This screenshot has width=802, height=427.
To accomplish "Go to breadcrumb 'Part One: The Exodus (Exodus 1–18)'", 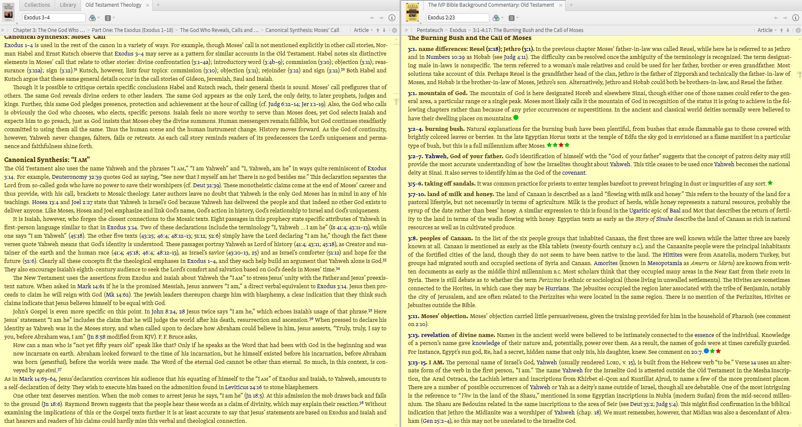I will coord(132,30).
